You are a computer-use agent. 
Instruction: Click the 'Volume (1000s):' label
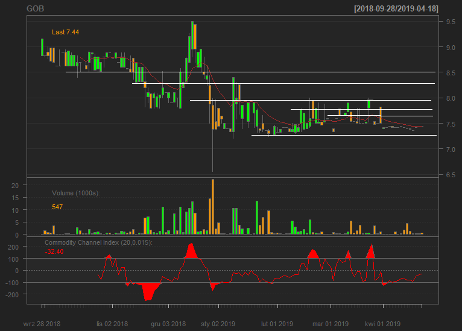[x=76, y=193]
